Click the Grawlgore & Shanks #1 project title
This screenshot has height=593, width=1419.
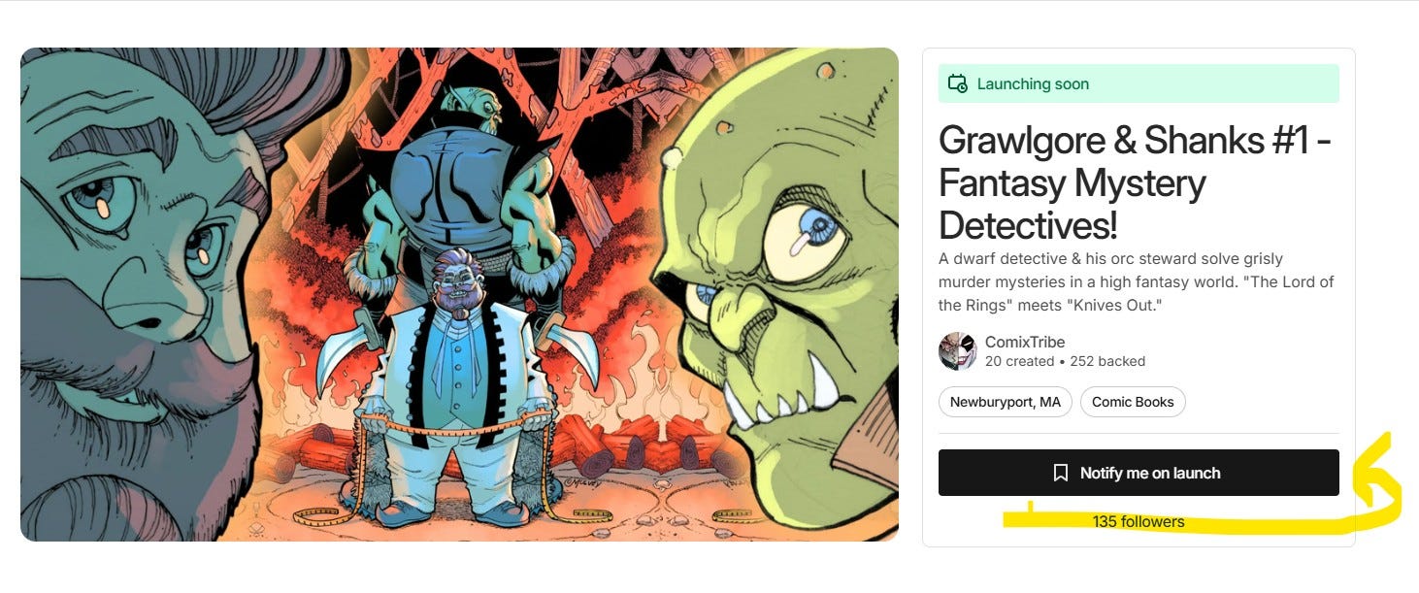click(x=1134, y=182)
